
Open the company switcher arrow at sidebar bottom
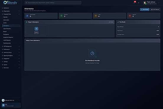point(19,100)
